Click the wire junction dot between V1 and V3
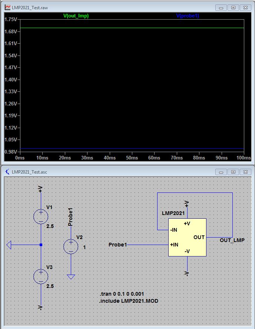255x329 pixels. click(41, 245)
